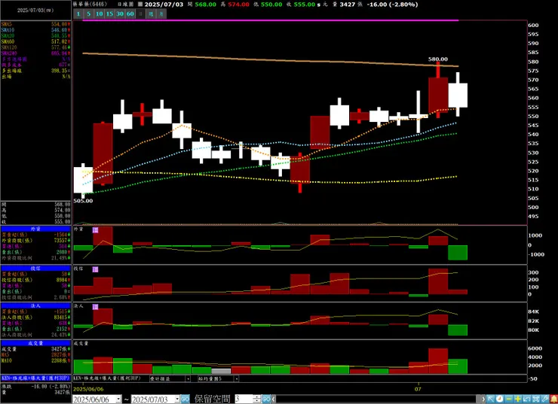The height and width of the screenshot is (404, 558).
Task: Select the monthly (月) timeframe tab
Action: point(161,14)
